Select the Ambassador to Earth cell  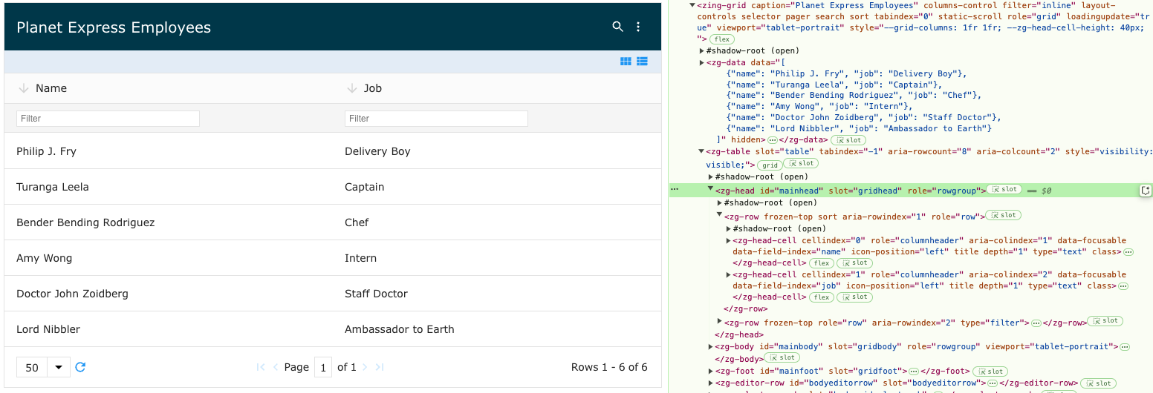coord(496,329)
